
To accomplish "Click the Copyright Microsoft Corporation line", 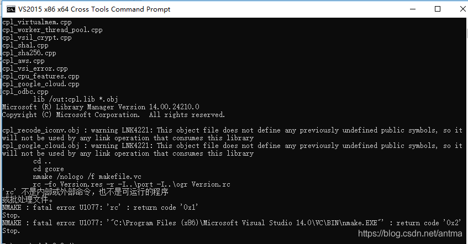I will [113, 115].
